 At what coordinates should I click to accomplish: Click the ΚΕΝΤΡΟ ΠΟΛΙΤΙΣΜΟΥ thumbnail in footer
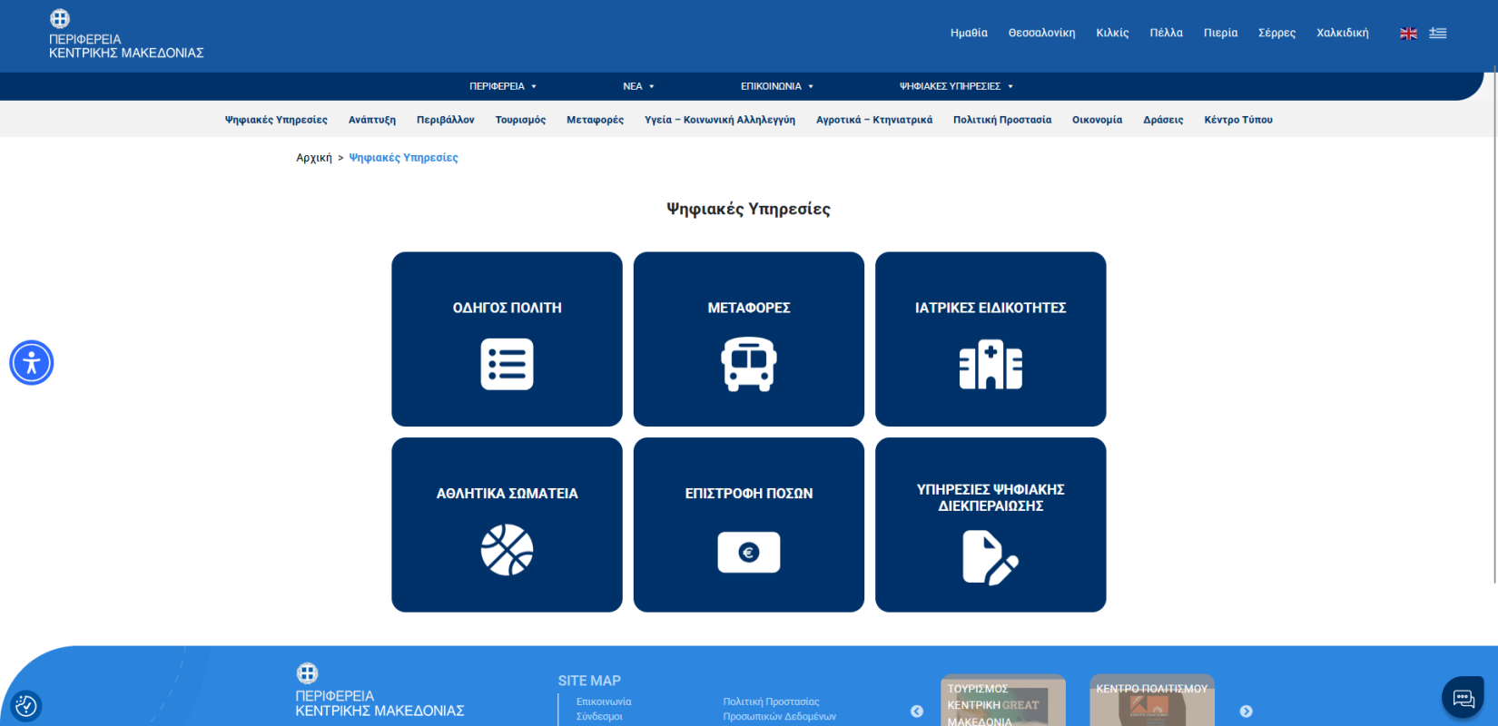click(1151, 702)
